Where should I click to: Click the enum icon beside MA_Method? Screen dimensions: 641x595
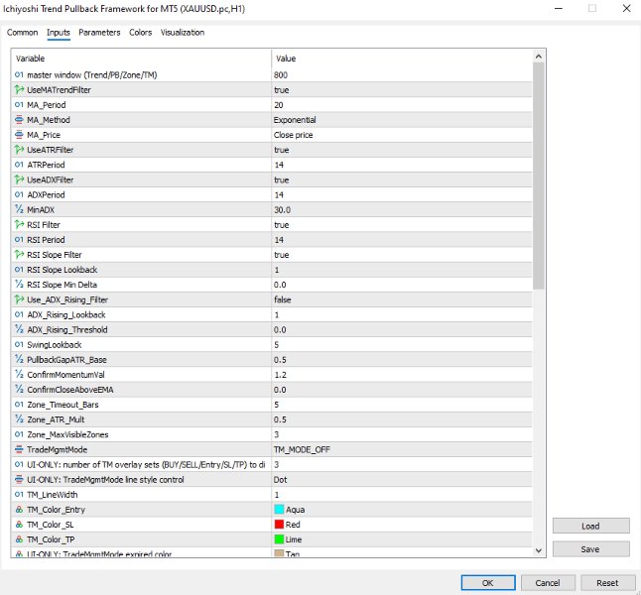pyautogui.click(x=19, y=120)
